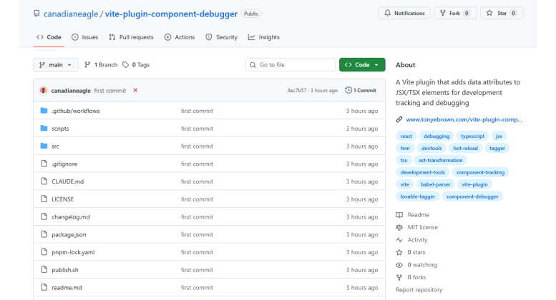Open the .github/workflows folder

point(76,111)
